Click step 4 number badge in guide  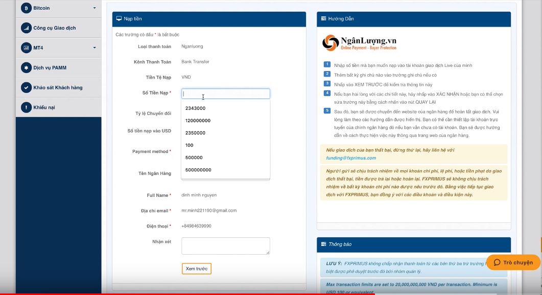[x=327, y=93]
